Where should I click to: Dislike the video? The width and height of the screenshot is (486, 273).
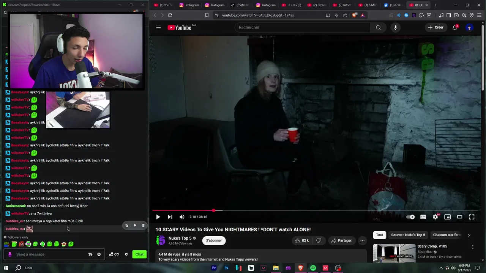[x=319, y=240]
